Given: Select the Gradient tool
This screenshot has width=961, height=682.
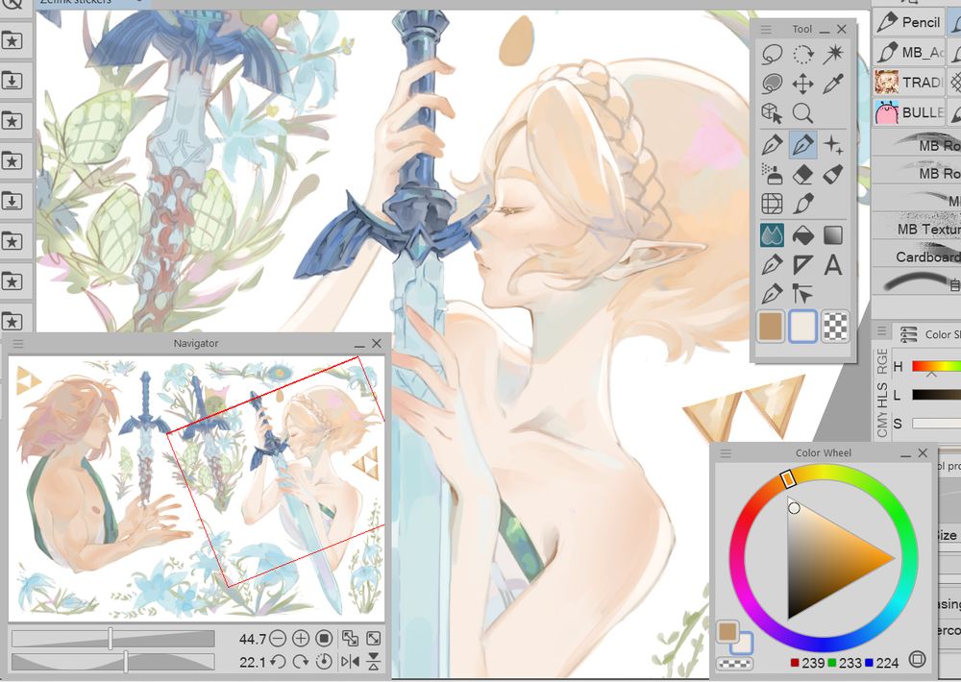Looking at the screenshot, I should click(833, 235).
